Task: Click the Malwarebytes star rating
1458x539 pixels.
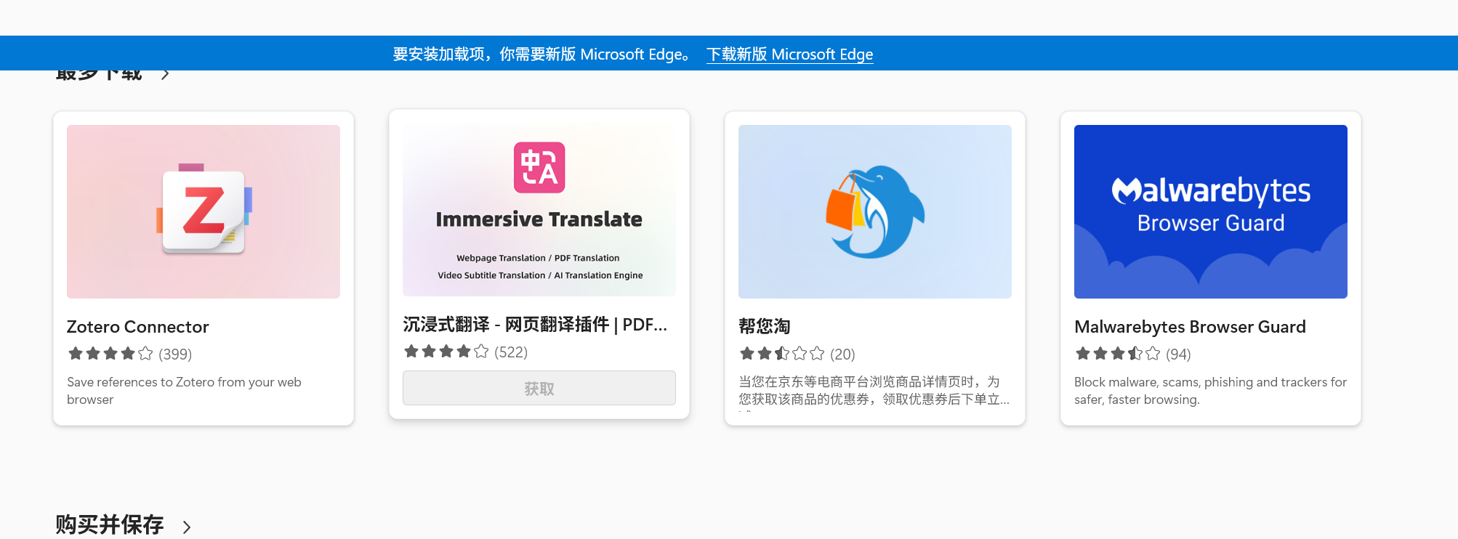Action: click(1118, 354)
